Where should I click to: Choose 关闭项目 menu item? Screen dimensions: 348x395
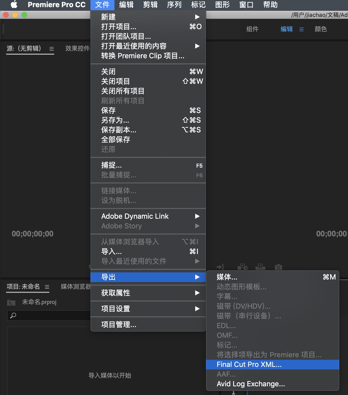coord(148,81)
